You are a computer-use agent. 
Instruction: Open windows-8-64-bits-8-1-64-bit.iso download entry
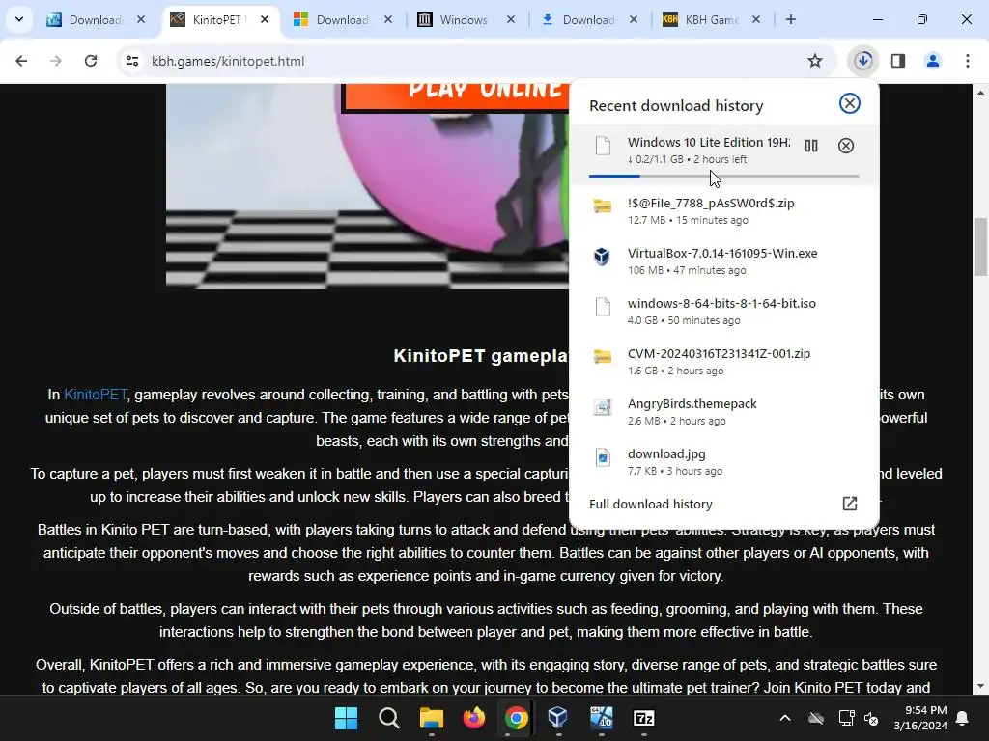tap(723, 312)
